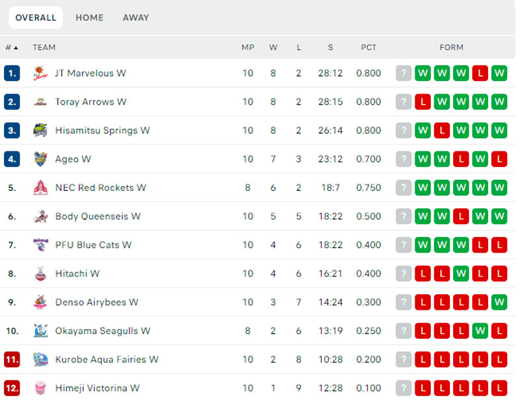The height and width of the screenshot is (400, 520).
Task: Click the green W badge in Denso Airybees form
Action: [x=499, y=302]
